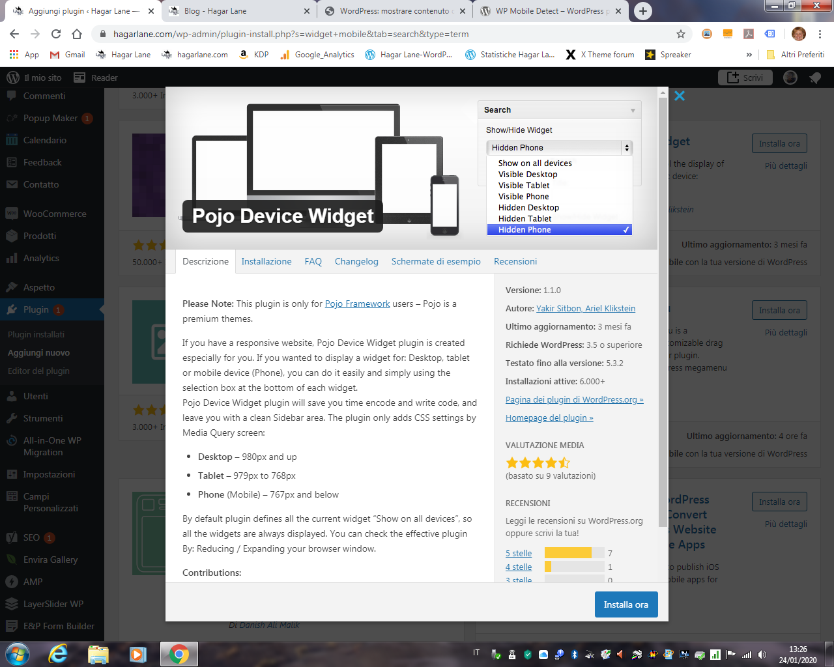
Task: Click the blue Installa ora button in the popup
Action: point(626,604)
